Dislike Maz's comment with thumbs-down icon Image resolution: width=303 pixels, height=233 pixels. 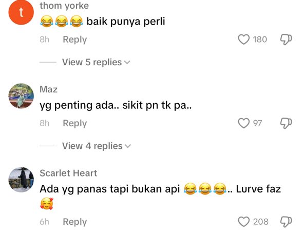(286, 123)
